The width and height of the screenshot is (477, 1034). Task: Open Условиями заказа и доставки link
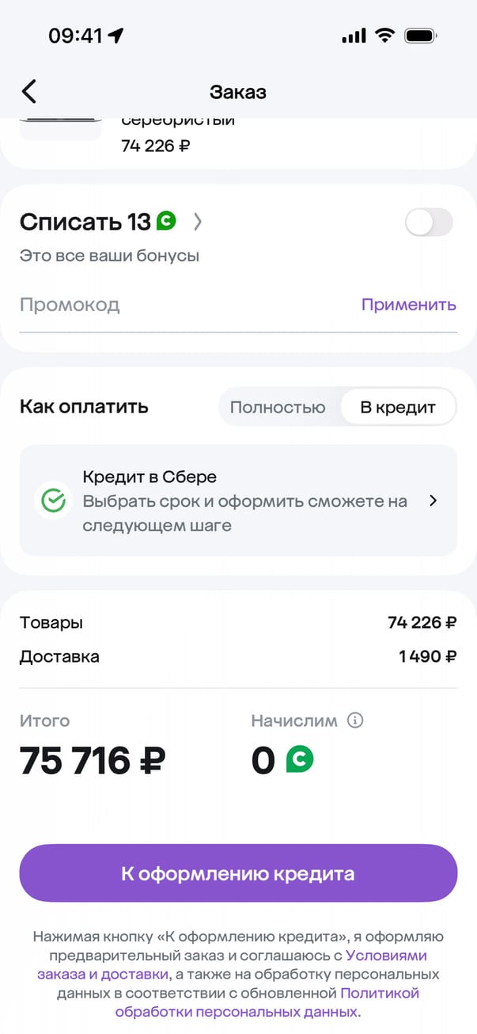coord(103,974)
